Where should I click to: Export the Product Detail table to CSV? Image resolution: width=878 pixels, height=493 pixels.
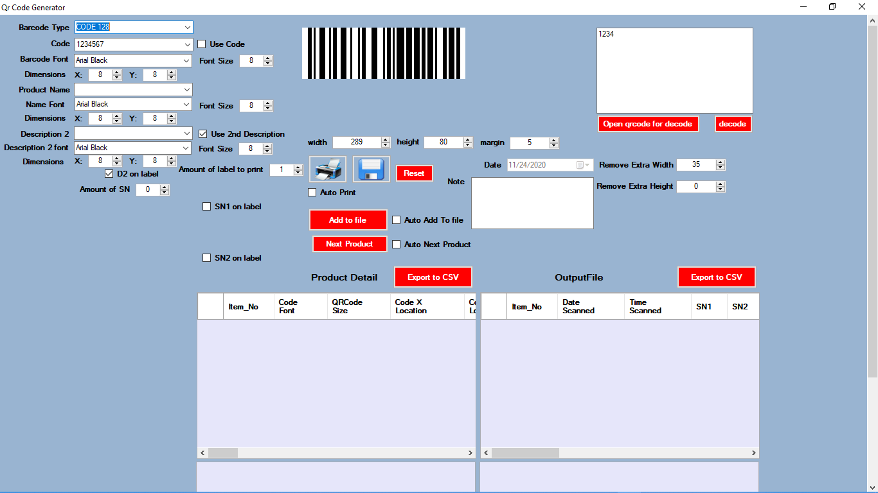click(x=433, y=277)
